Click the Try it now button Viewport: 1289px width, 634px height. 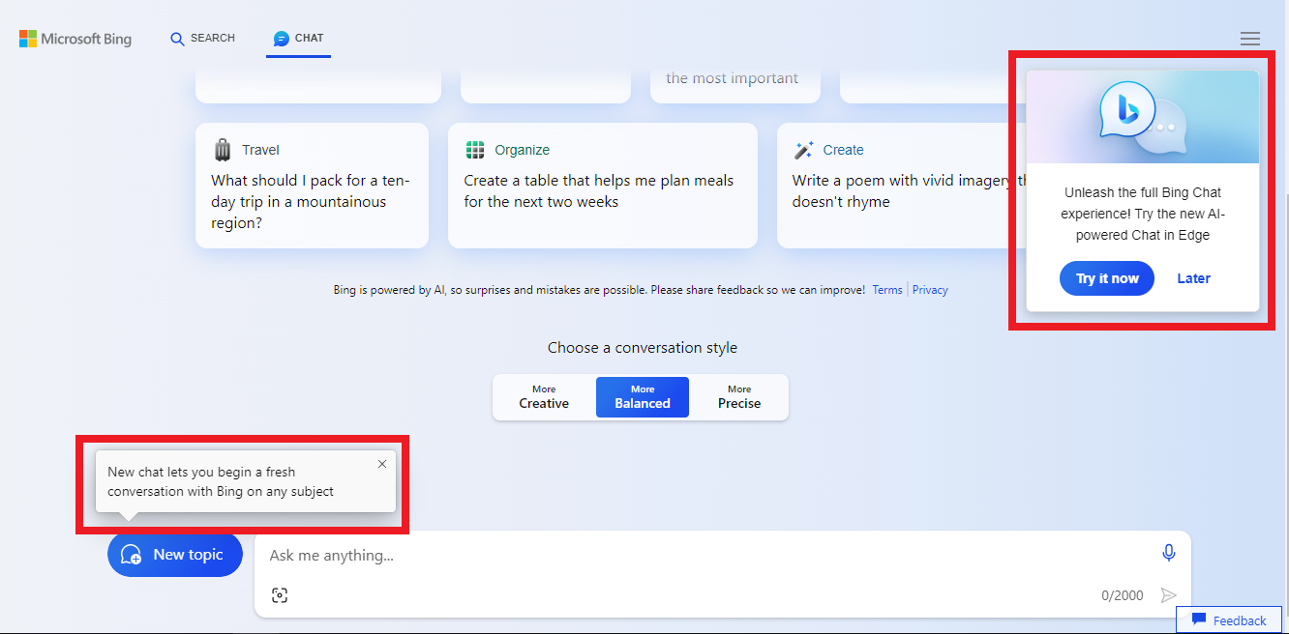click(x=1107, y=278)
